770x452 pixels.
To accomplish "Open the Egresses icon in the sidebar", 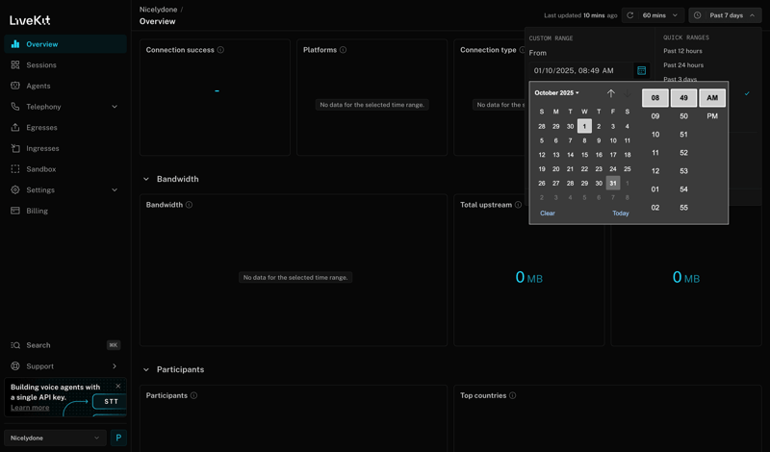I will [15, 127].
